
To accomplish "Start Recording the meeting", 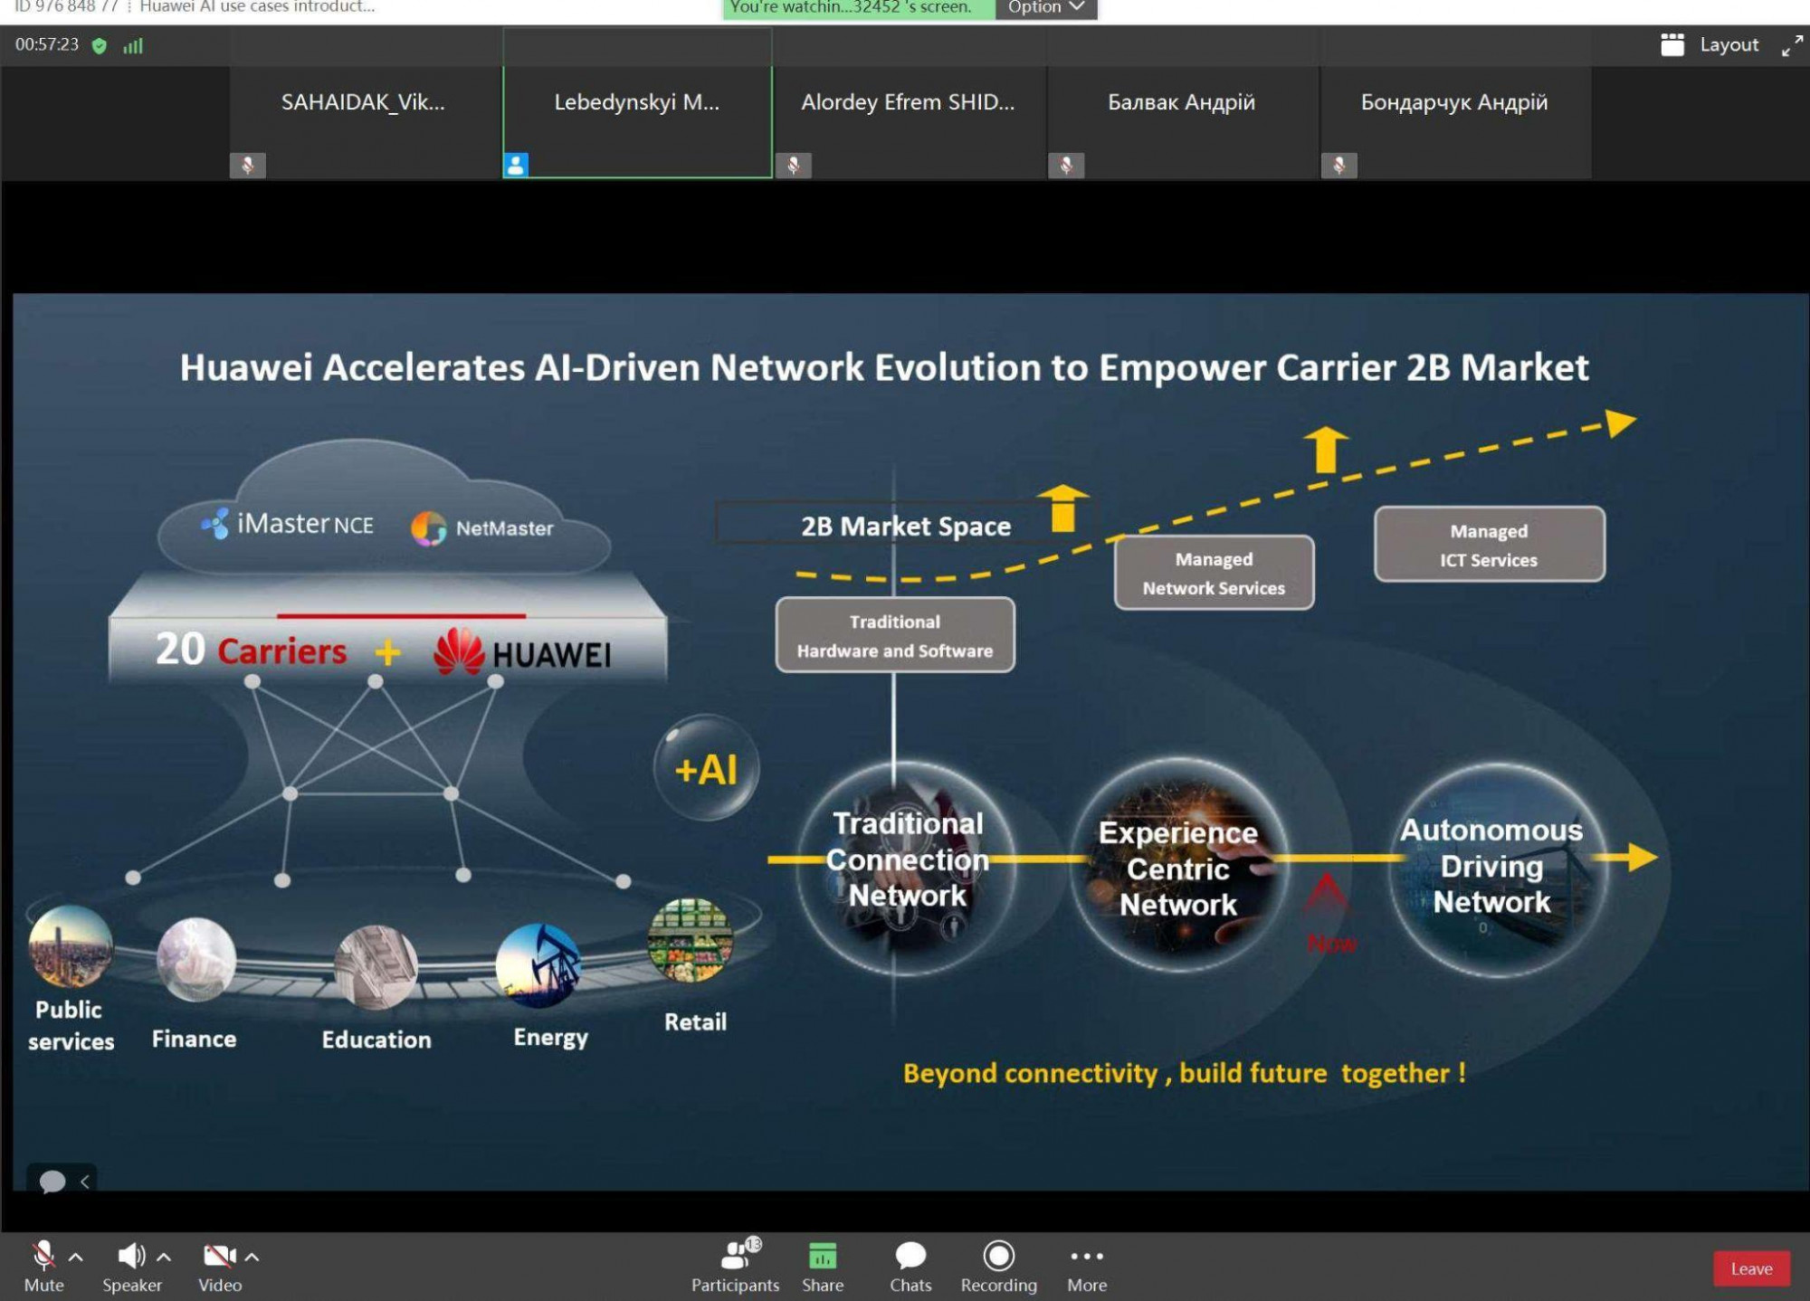I will [998, 1266].
